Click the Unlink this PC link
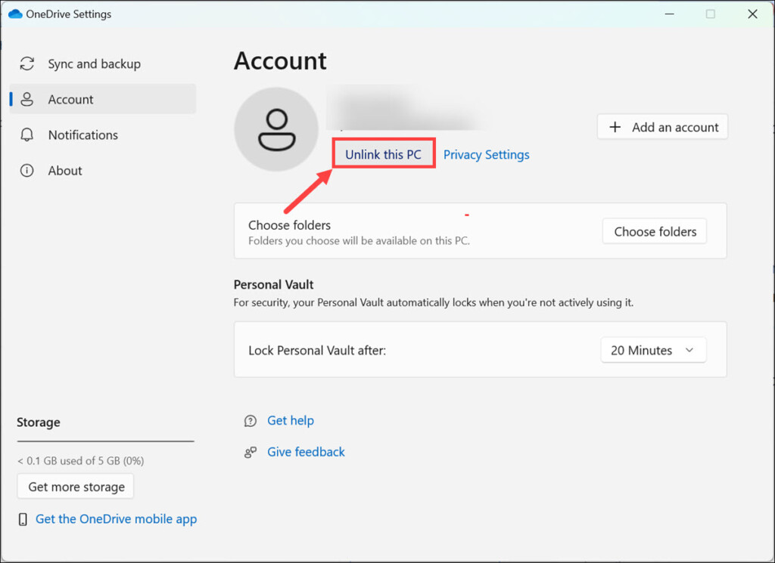The height and width of the screenshot is (563, 775). 383,155
